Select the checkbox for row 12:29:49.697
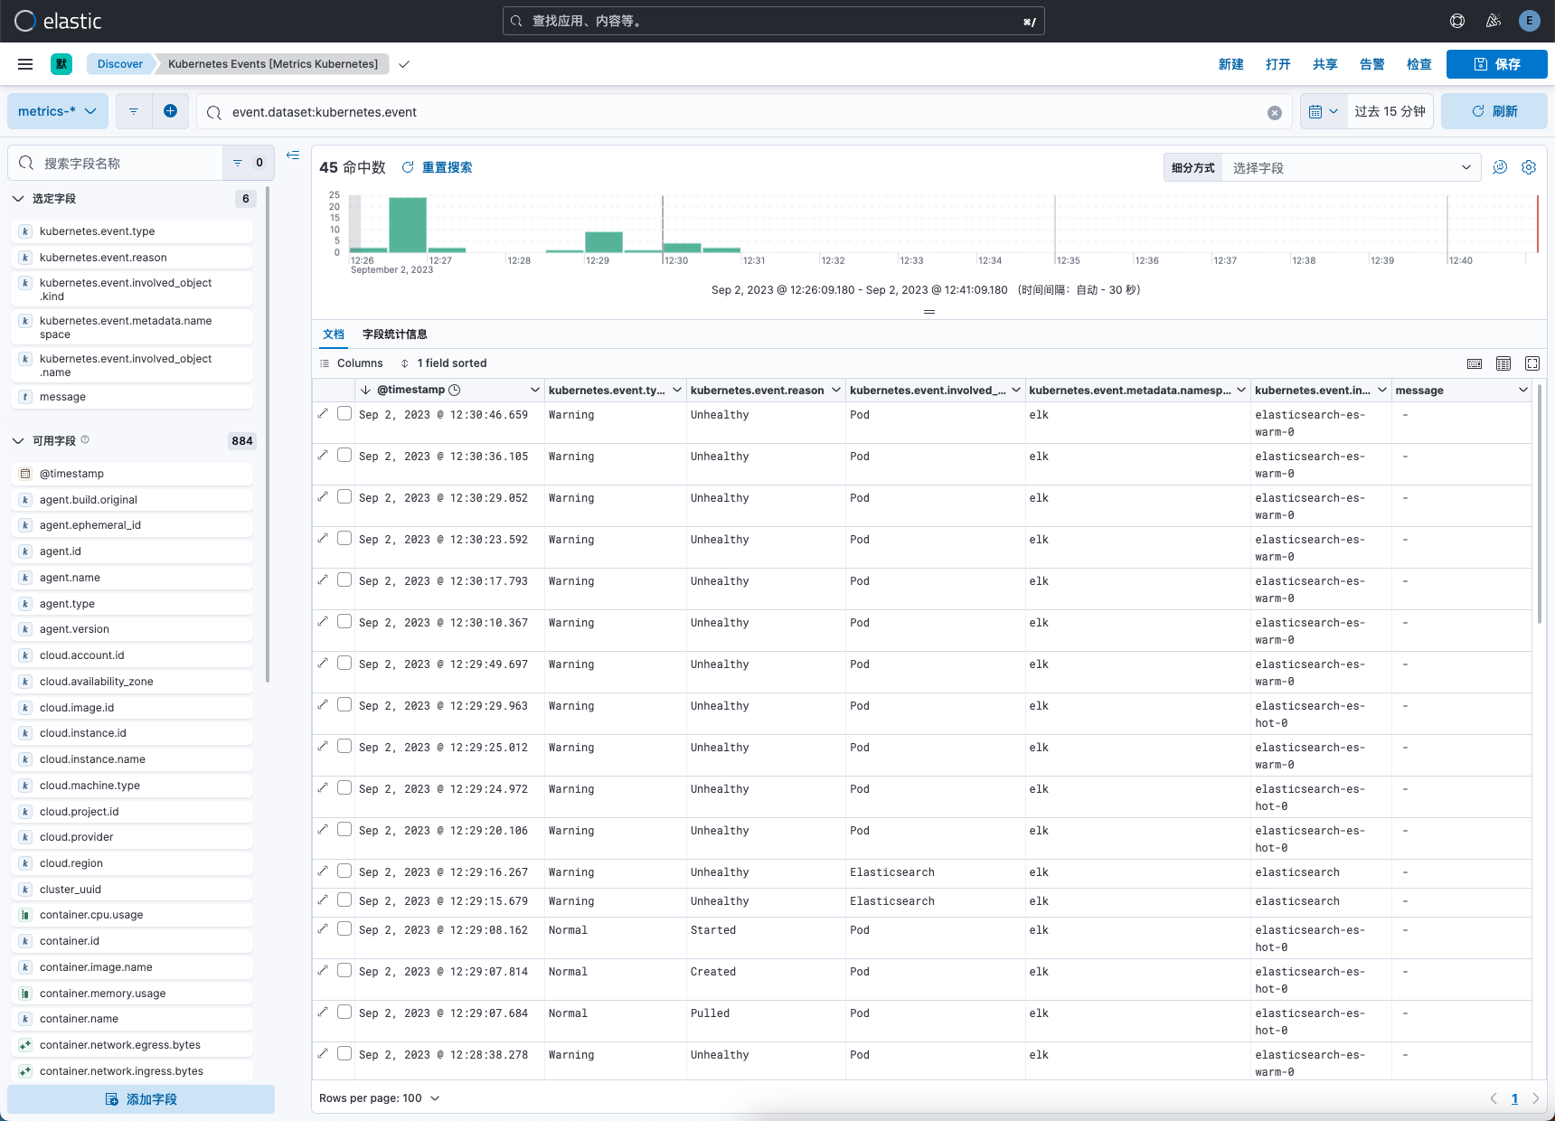This screenshot has width=1555, height=1121. point(344,663)
